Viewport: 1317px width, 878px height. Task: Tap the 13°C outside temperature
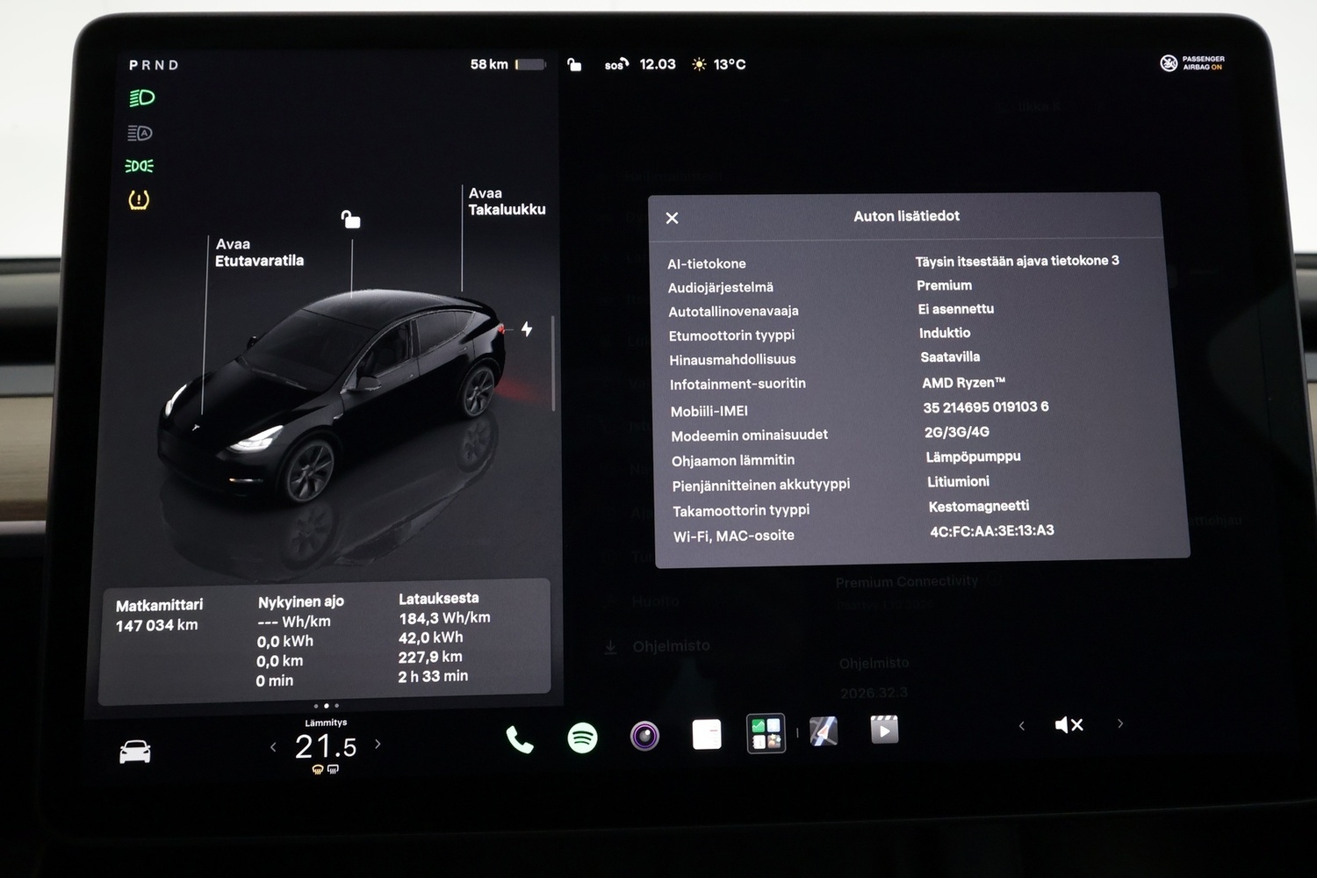pos(730,64)
